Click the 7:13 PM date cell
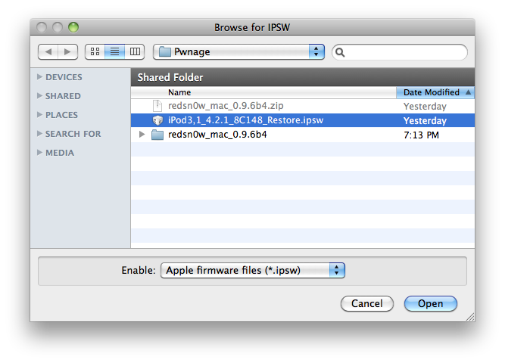Viewport: 505px width, 363px height. point(421,135)
